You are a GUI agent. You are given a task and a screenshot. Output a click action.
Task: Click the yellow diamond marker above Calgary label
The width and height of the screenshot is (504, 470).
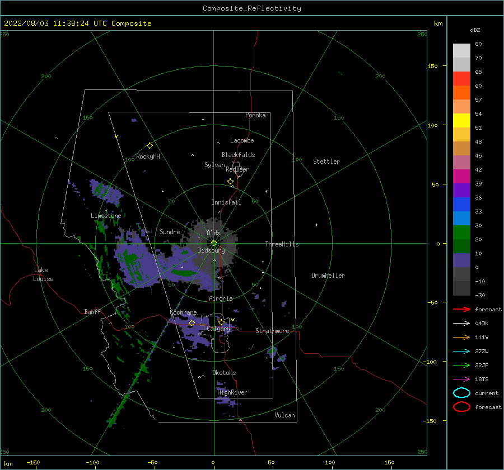tap(221, 322)
